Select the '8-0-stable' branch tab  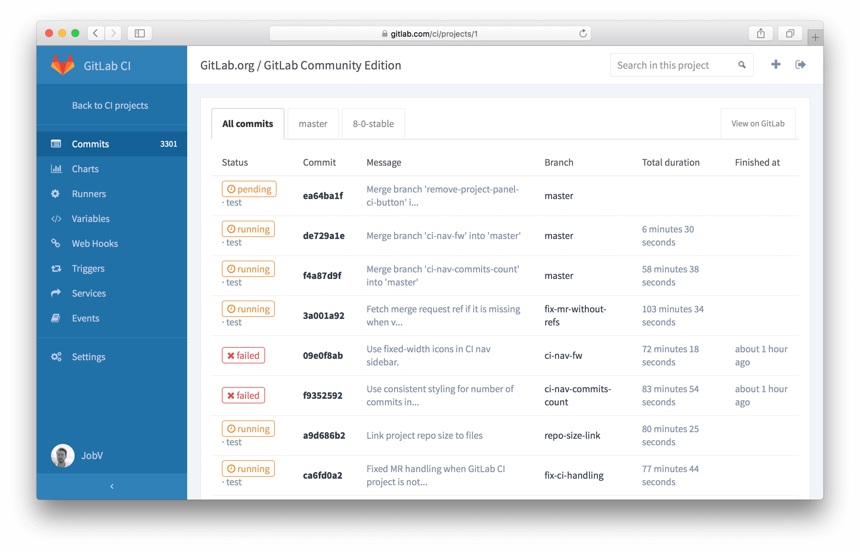coord(373,123)
